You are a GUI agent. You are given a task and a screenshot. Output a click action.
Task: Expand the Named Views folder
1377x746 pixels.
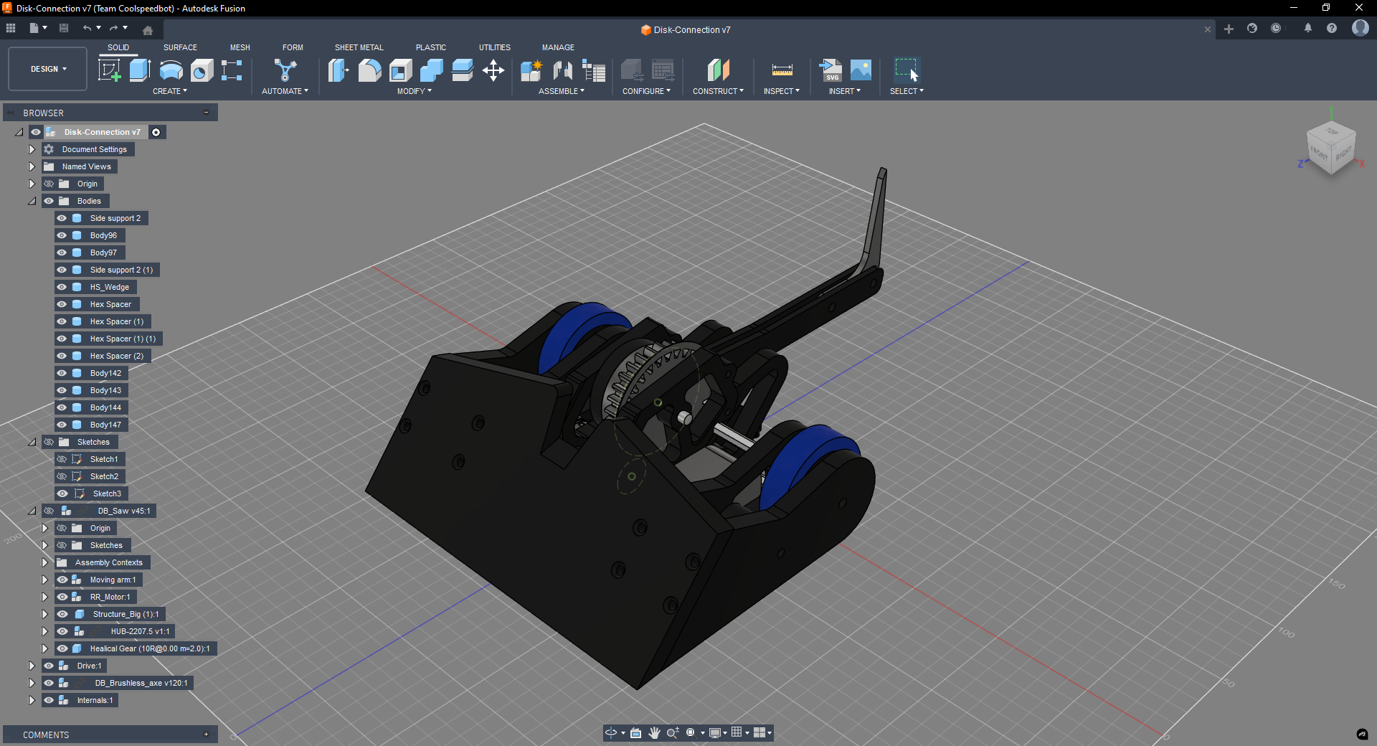pos(32,166)
